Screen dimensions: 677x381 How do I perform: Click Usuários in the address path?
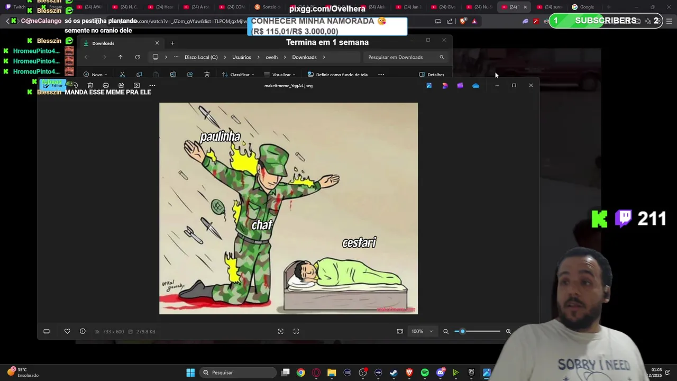pyautogui.click(x=242, y=57)
